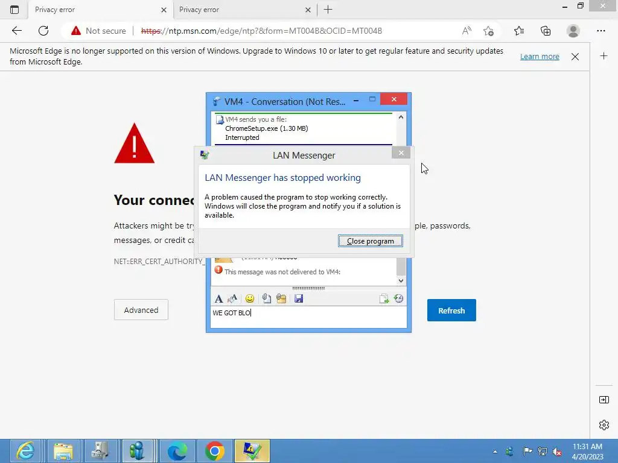Click the ChromeSetup.exe file transfer entry

tap(266, 128)
